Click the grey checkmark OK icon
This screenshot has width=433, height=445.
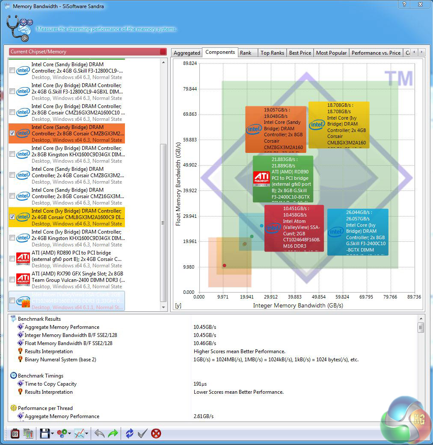point(142,433)
